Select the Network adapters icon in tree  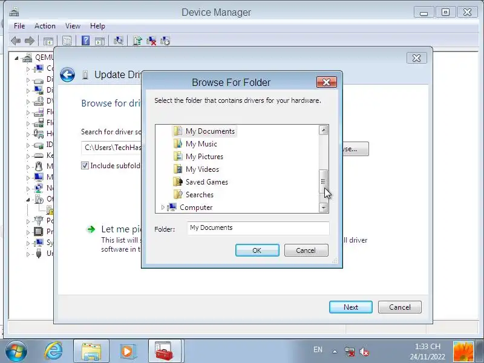pyautogui.click(x=39, y=188)
